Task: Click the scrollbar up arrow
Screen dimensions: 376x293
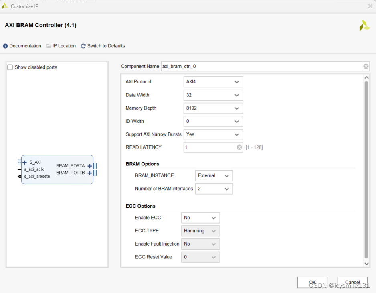Action: (366, 77)
